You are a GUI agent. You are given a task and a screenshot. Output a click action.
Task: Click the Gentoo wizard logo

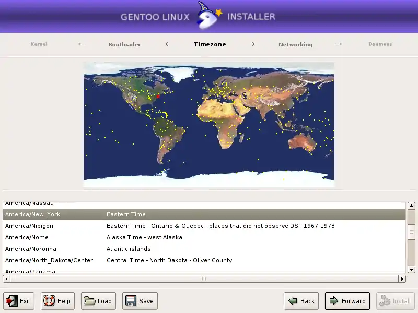pyautogui.click(x=207, y=17)
